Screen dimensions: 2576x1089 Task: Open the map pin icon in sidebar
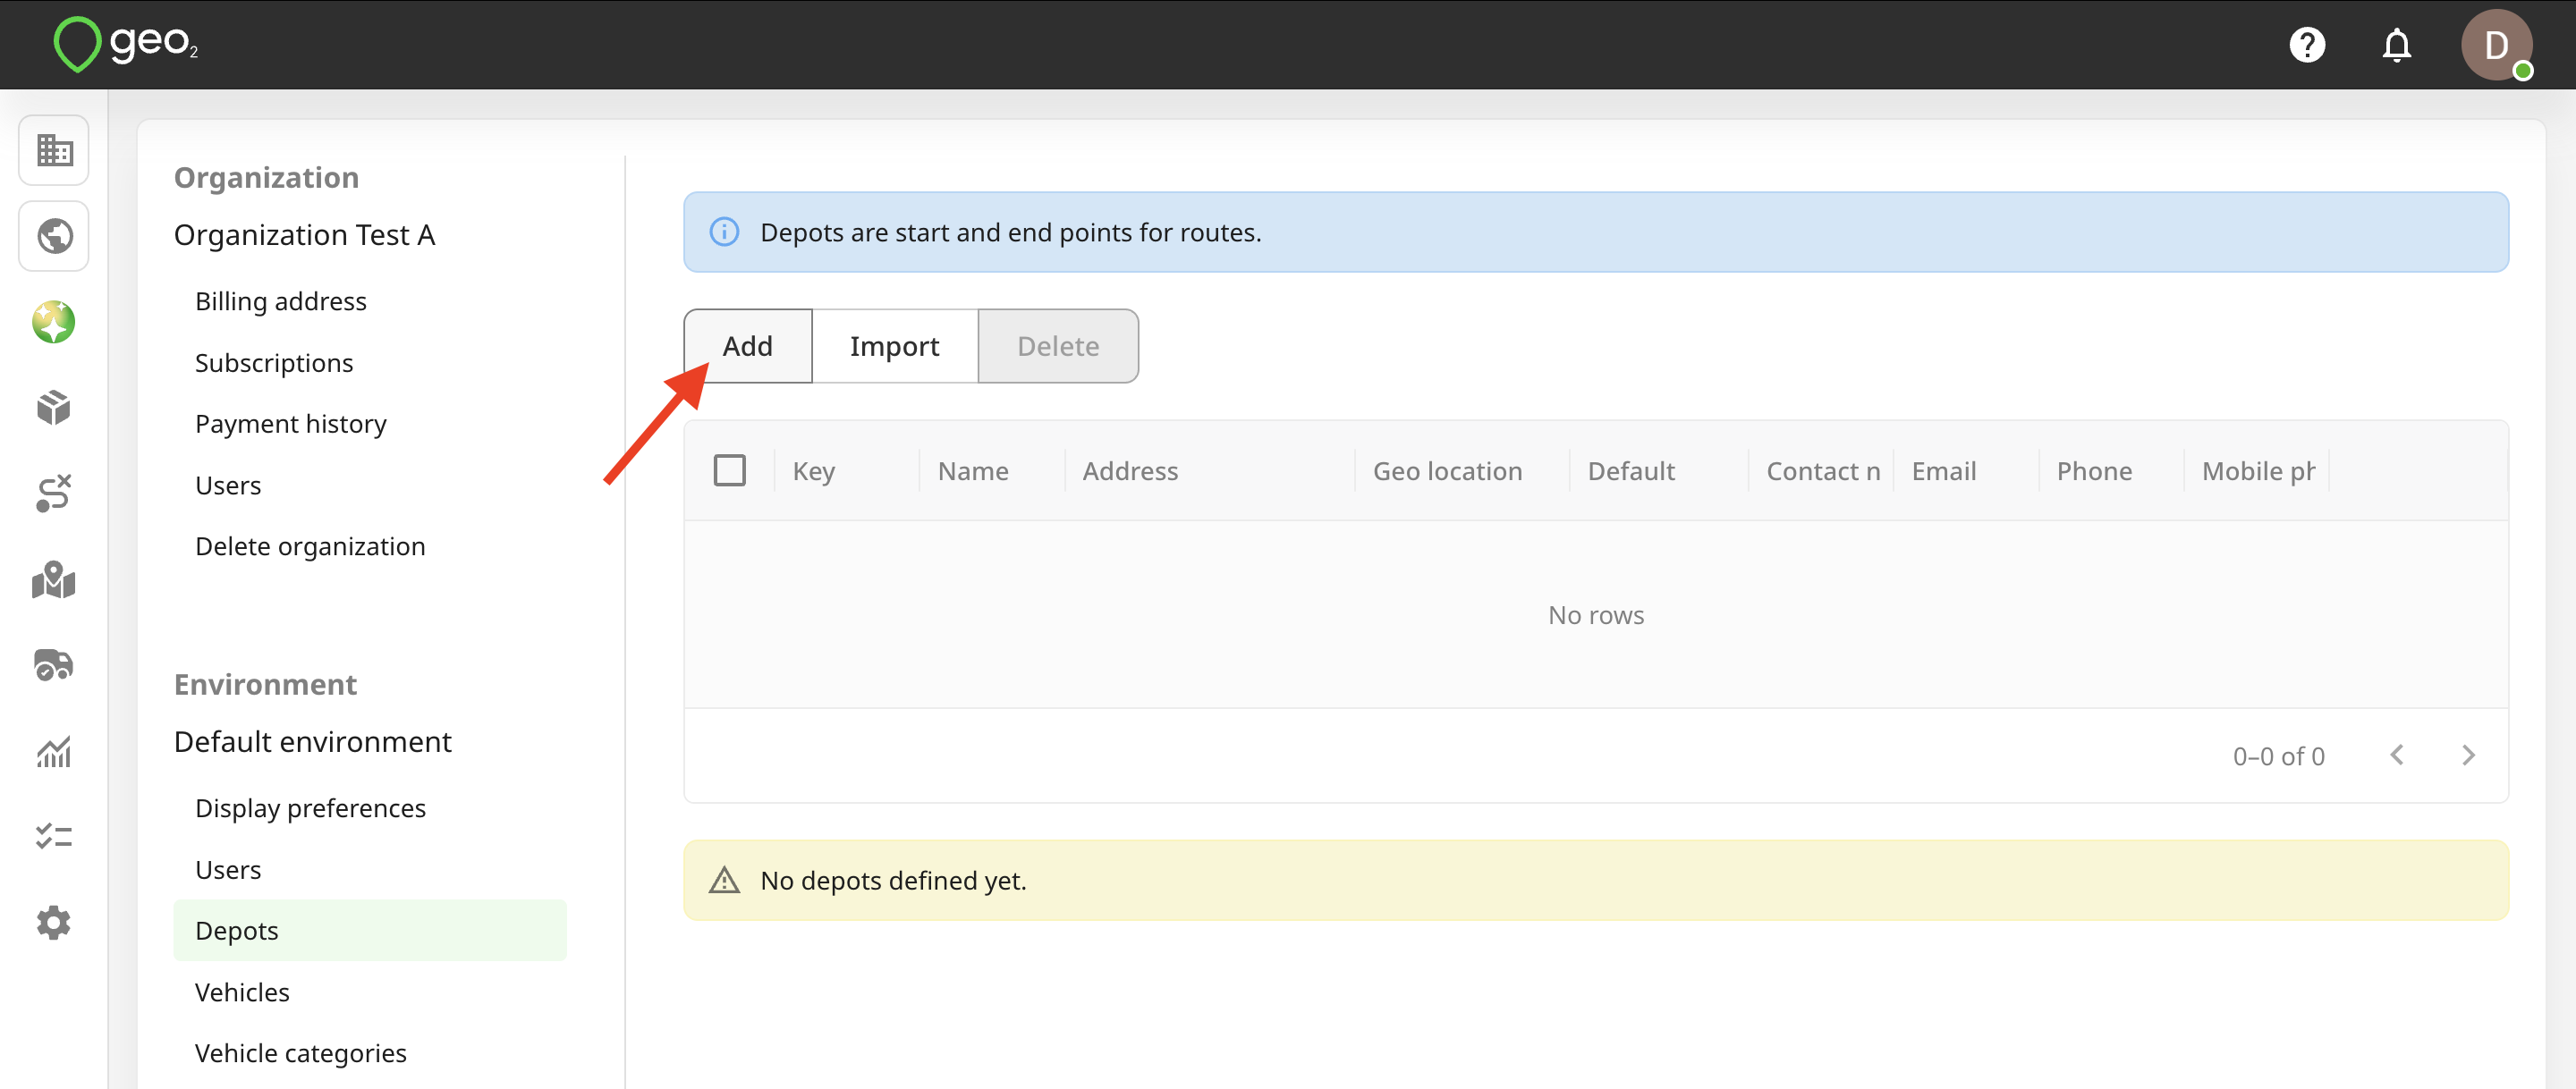[54, 580]
